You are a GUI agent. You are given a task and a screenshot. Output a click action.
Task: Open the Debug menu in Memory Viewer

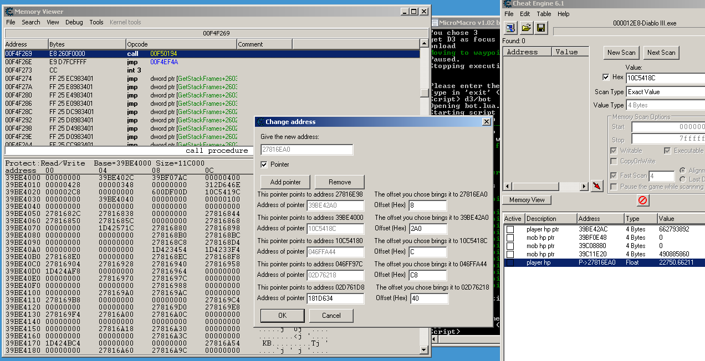[x=74, y=22]
